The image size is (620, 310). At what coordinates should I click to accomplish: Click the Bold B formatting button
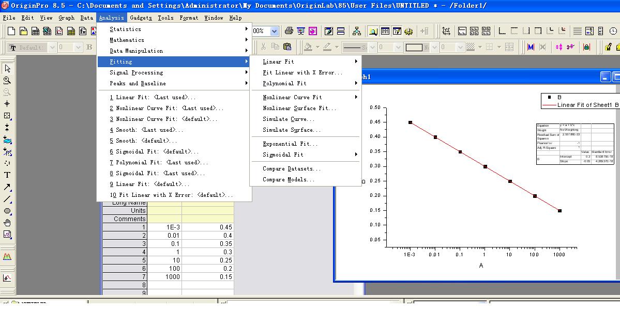pos(89,47)
